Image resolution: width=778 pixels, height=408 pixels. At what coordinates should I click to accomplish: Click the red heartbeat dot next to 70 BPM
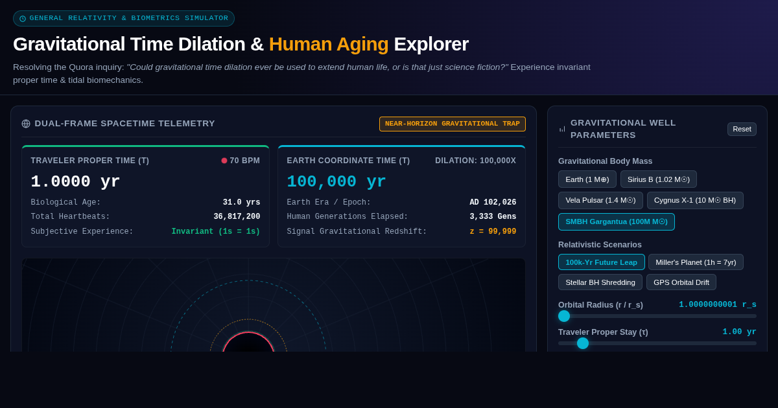224,161
